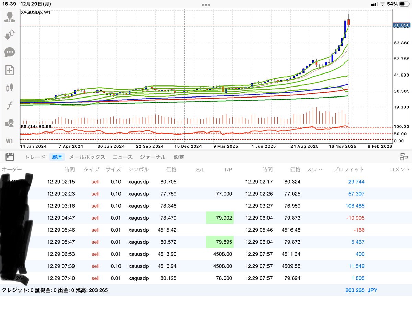This screenshot has height=309, width=412.
Task: Sort by the コメント column header
Action: pos(400,169)
